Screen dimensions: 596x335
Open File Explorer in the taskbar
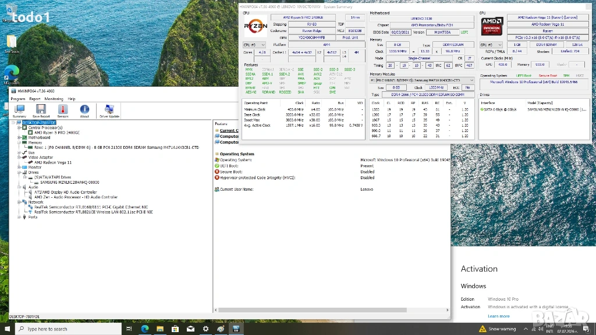coord(160,329)
